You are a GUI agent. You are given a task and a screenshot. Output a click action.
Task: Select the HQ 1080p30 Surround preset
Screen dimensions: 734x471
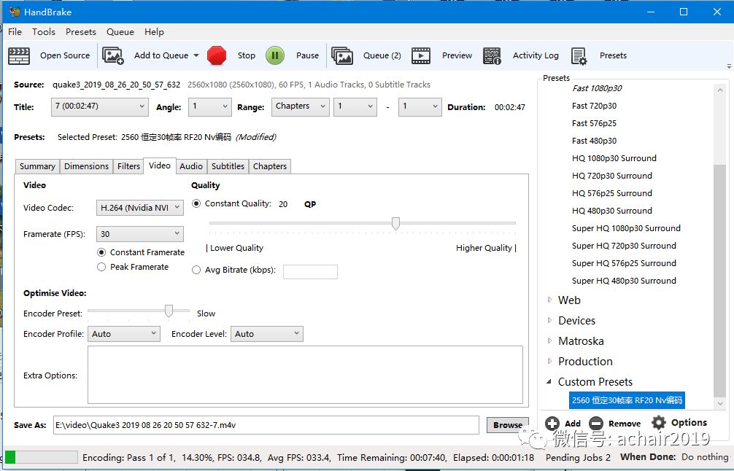point(614,157)
